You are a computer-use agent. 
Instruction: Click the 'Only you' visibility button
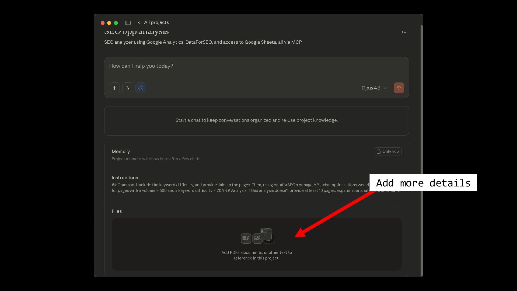pos(387,151)
